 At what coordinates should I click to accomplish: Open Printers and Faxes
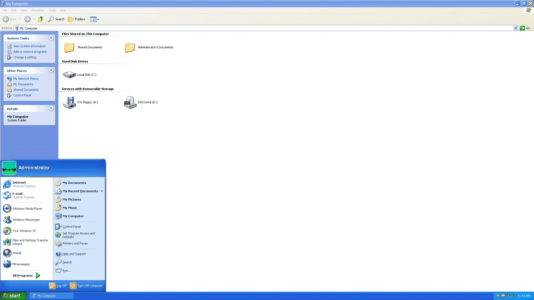pyautogui.click(x=79, y=243)
